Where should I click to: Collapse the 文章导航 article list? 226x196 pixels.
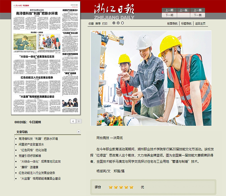(79, 132)
